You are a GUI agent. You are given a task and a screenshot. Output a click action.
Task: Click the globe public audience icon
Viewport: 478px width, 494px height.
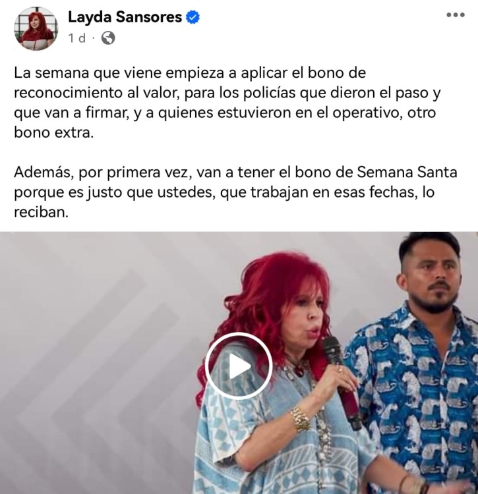tap(108, 38)
